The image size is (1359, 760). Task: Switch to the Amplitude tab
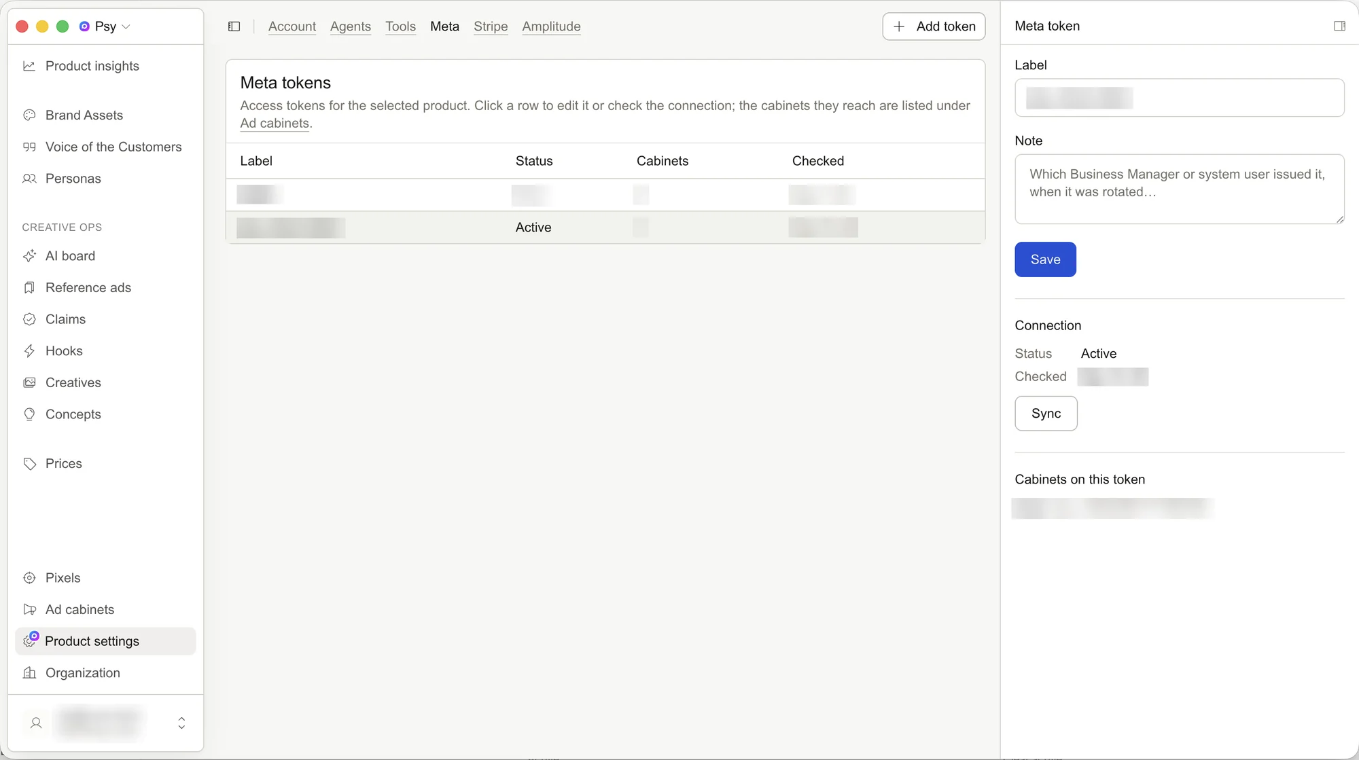(551, 26)
